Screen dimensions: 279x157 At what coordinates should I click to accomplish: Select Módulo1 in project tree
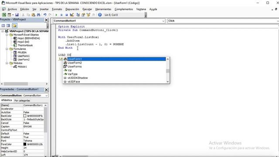point(22,67)
